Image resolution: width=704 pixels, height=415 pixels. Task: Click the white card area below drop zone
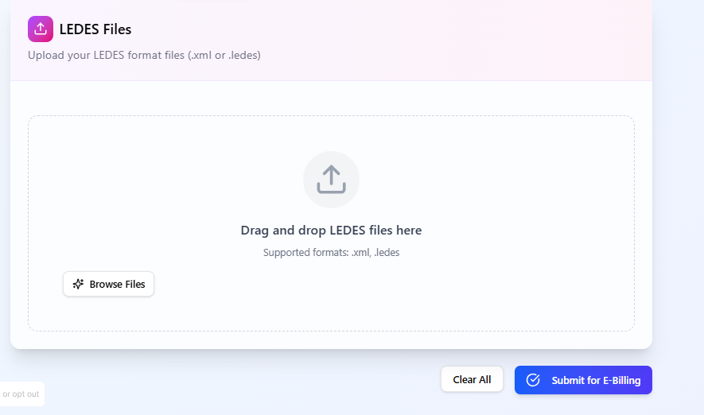coord(332,340)
